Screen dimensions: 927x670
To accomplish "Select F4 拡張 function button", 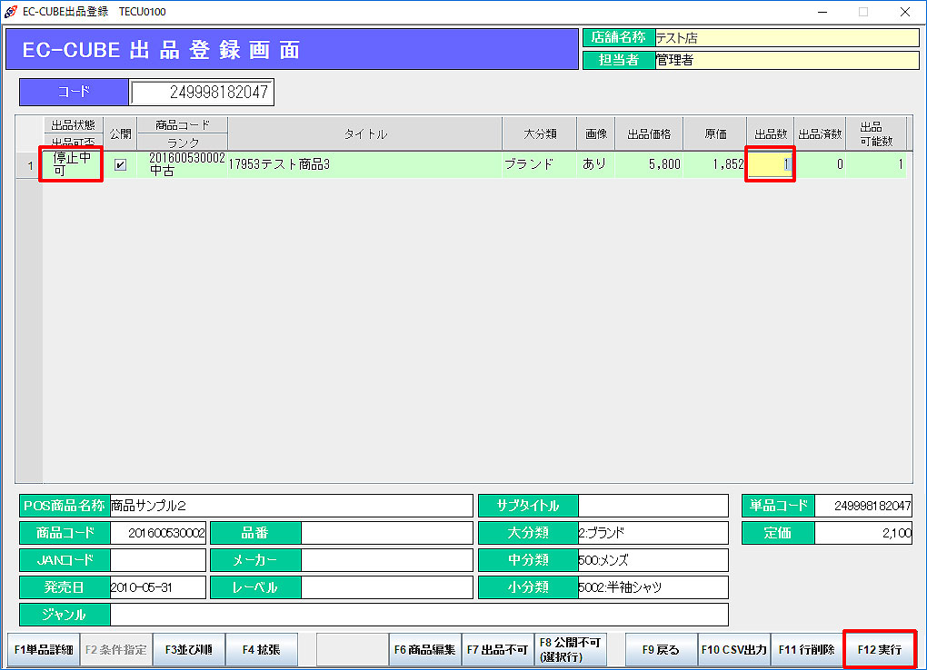I will [262, 650].
